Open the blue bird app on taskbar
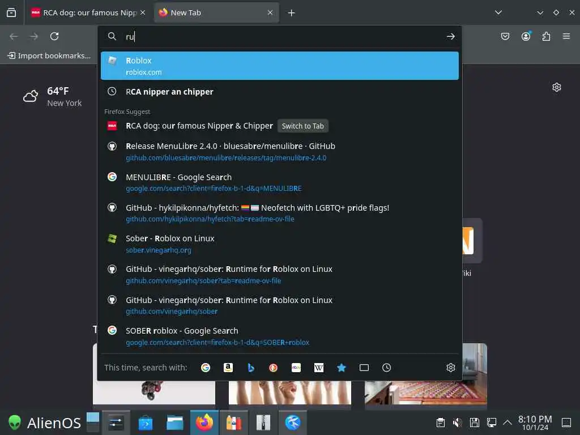580x435 pixels. [293, 423]
